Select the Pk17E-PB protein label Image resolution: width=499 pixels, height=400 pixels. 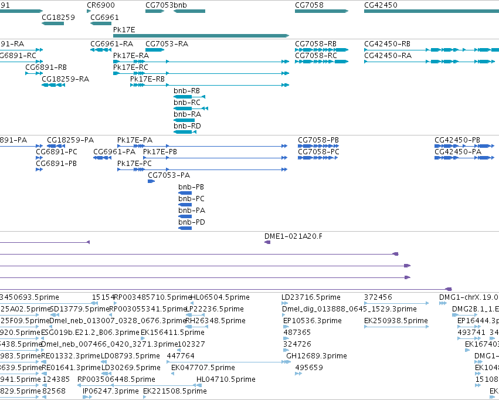pos(160,152)
